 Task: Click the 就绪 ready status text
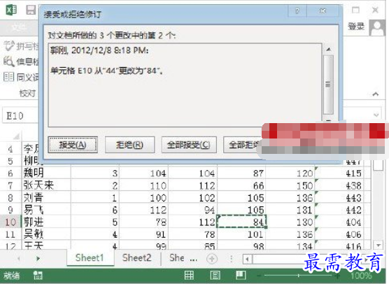coord(12,276)
